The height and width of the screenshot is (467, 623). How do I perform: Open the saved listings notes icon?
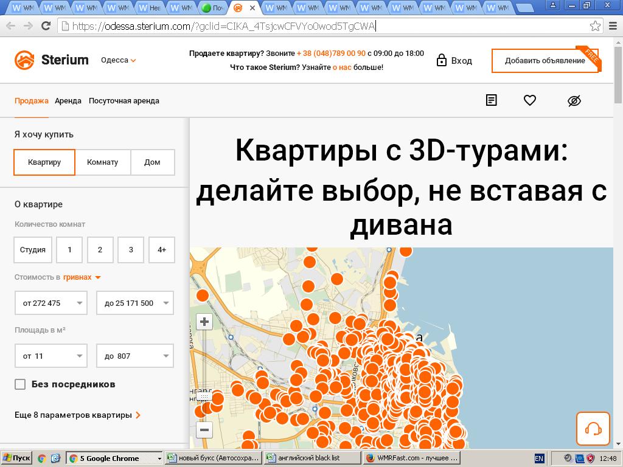(x=491, y=100)
